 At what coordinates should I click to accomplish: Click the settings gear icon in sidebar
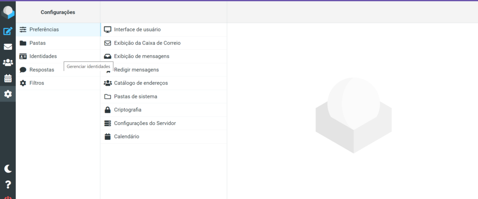pos(8,94)
